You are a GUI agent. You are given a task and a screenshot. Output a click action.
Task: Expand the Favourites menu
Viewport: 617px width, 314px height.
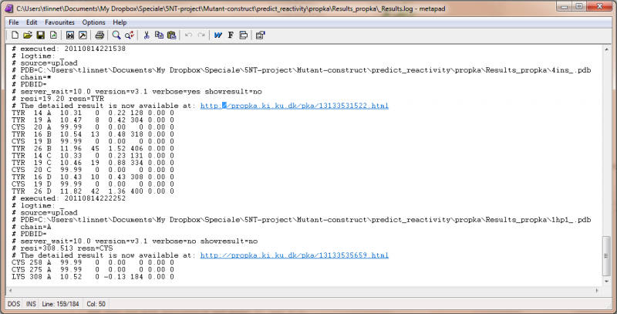[x=59, y=22]
